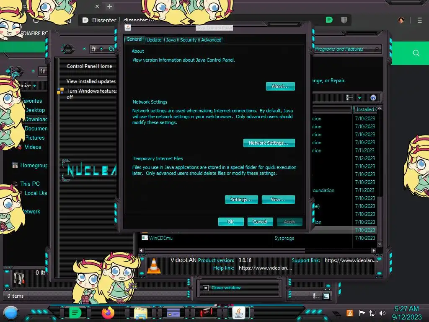This screenshot has height=322, width=429.
Task: Select the Java Control Panel taskbar icon
Action: (238, 312)
